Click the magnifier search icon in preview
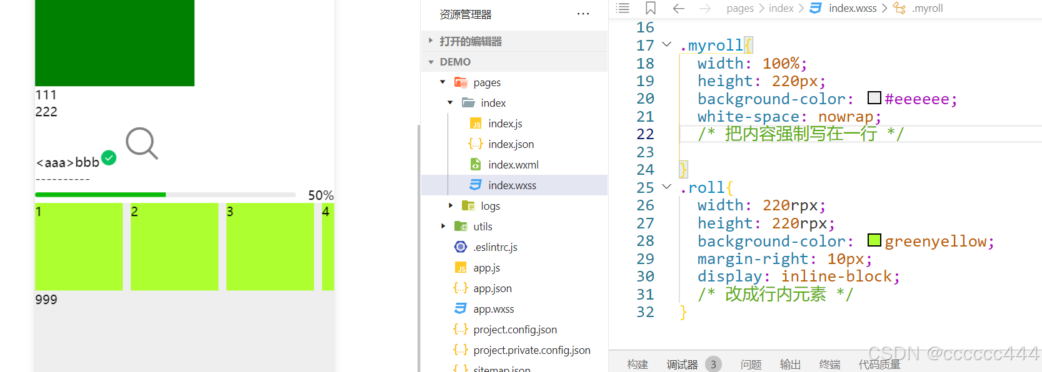1042x372 pixels. (142, 144)
